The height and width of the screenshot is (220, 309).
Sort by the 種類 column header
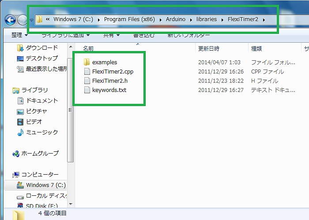point(256,48)
